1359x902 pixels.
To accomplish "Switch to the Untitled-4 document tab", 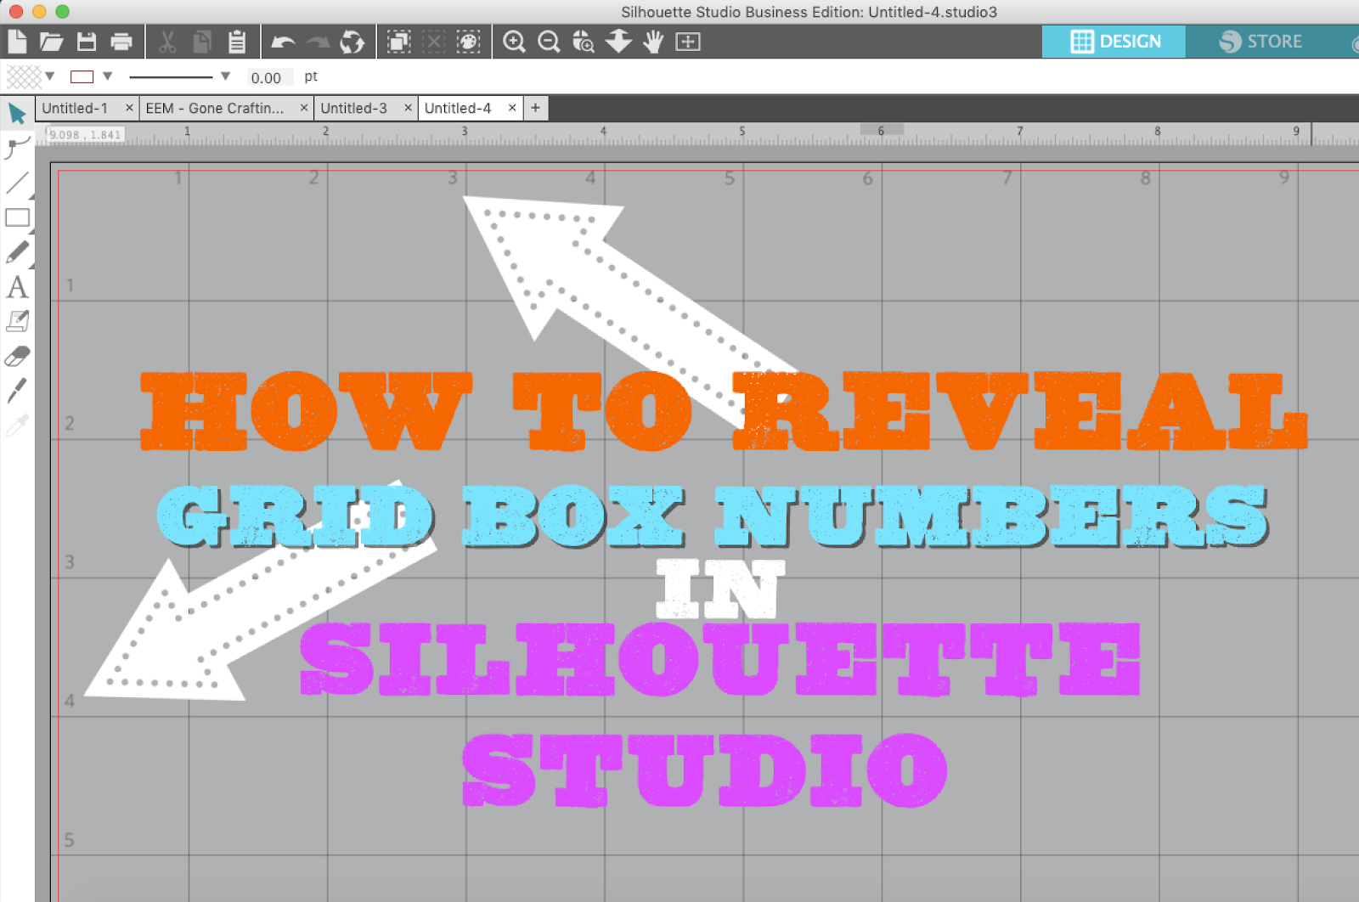I will (x=458, y=108).
